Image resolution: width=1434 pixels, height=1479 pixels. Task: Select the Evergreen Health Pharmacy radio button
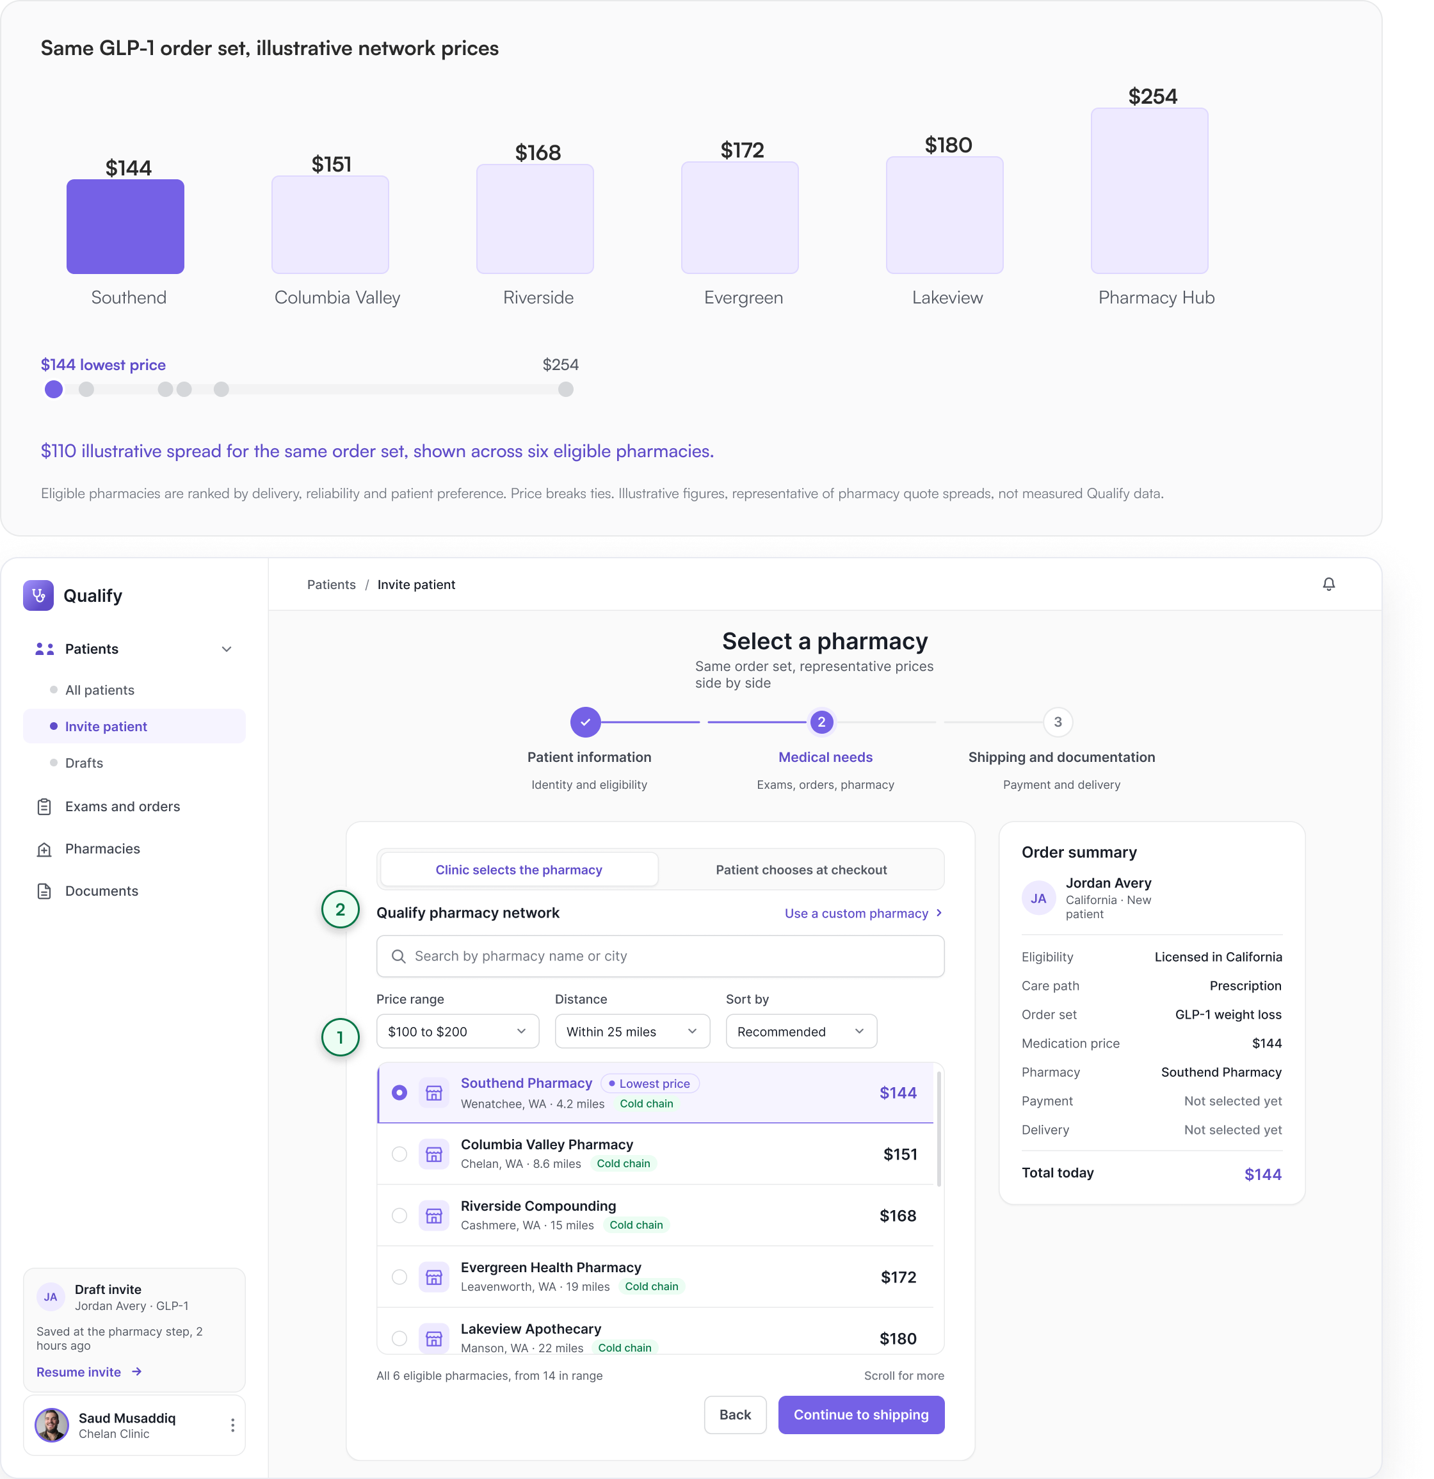(x=399, y=1277)
